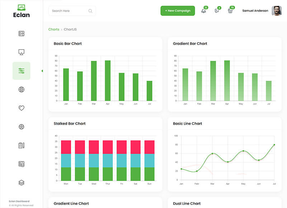Open the globe icon in sidebar
Screen dimensions: 287x208
(x=21, y=89)
